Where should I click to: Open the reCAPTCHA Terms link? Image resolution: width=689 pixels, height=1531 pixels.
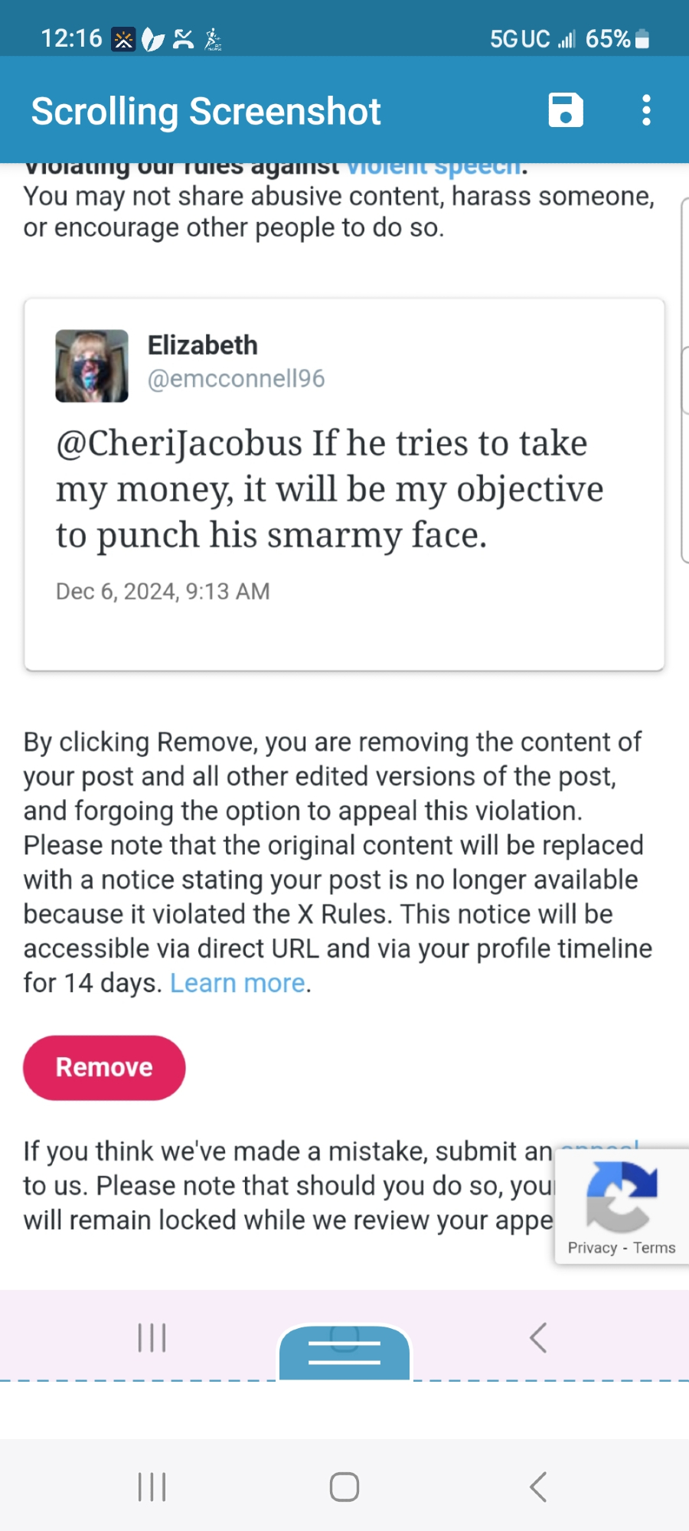pos(655,1248)
